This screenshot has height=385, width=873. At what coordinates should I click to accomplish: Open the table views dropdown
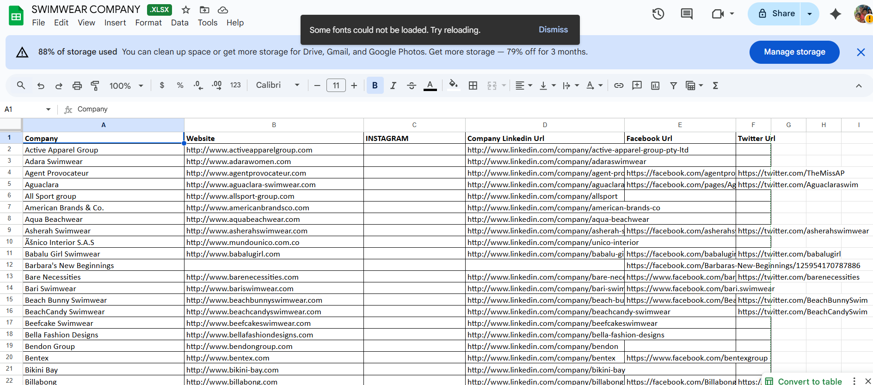click(695, 86)
